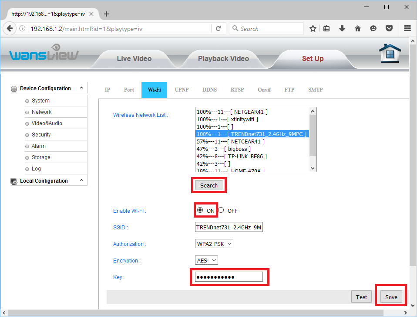Click the Firefox bookmark star icon

pyautogui.click(x=313, y=29)
